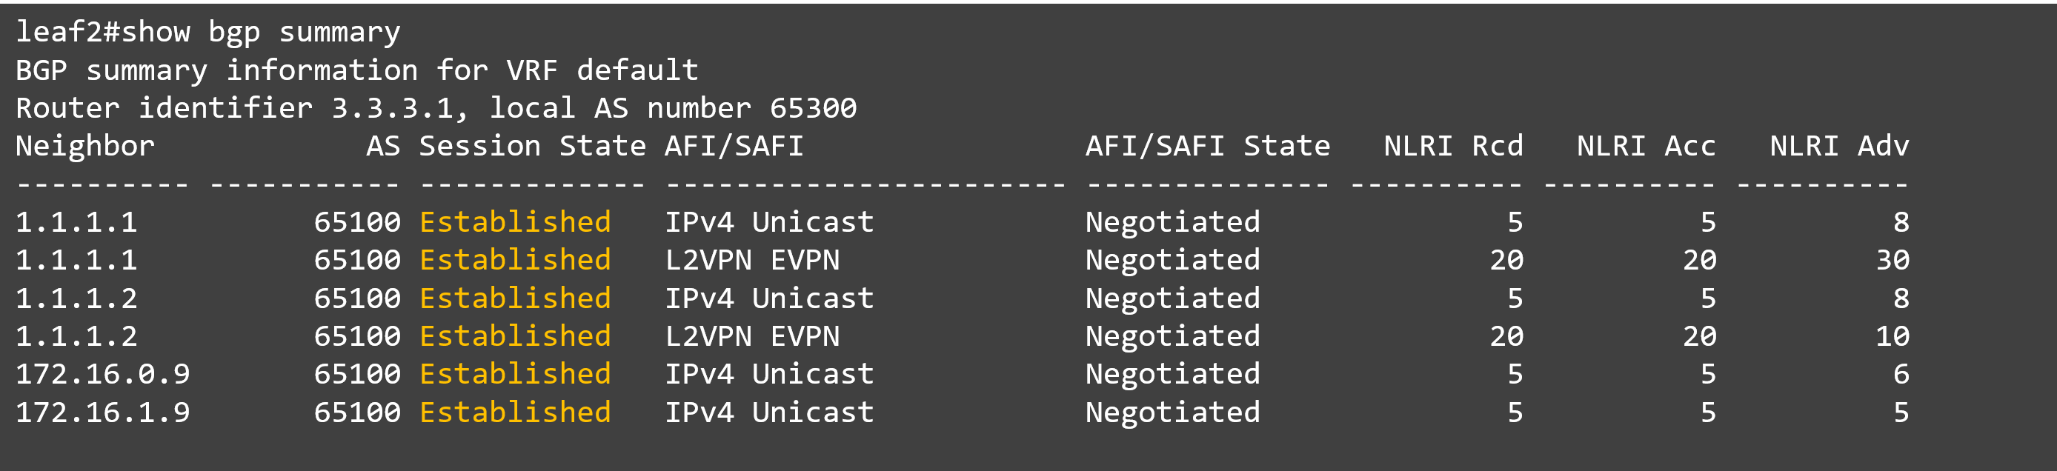
Task: Select neighbor address 172.16.1.9
Action: (x=102, y=412)
